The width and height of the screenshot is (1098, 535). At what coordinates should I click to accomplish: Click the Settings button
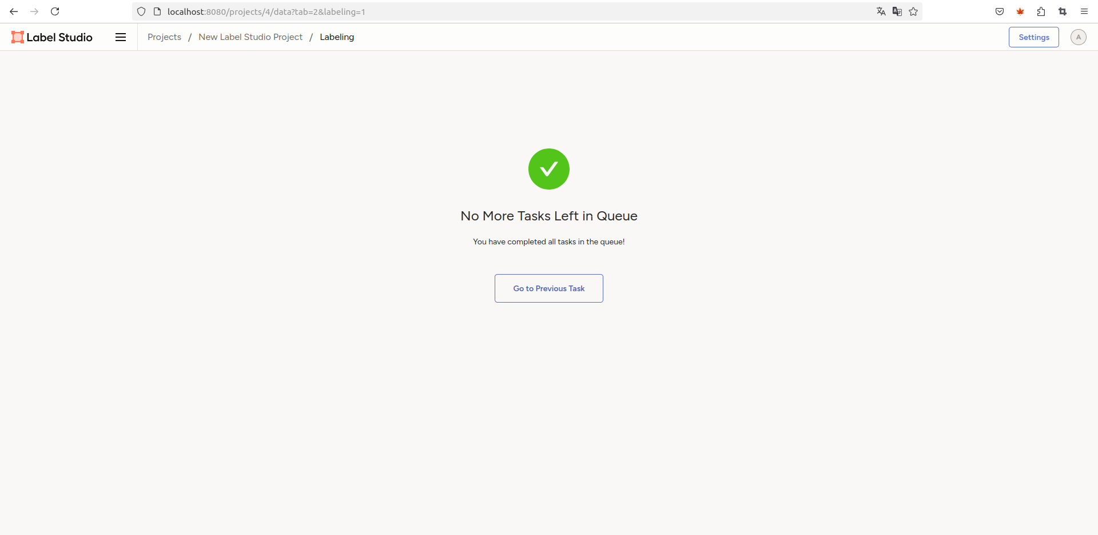click(1033, 37)
